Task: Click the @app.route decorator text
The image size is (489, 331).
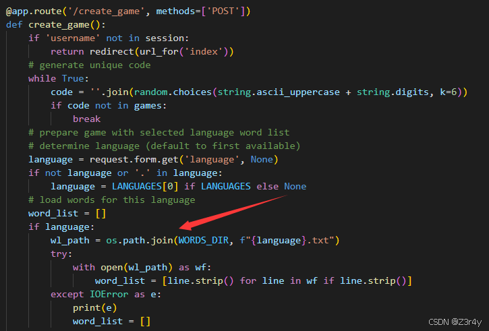Action: (x=34, y=11)
